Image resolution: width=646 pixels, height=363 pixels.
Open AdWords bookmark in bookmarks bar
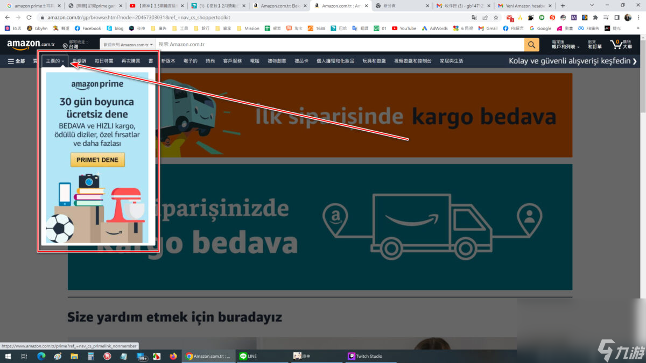tap(434, 28)
